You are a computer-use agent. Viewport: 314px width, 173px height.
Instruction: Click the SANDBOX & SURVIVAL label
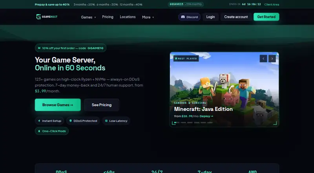click(190, 103)
